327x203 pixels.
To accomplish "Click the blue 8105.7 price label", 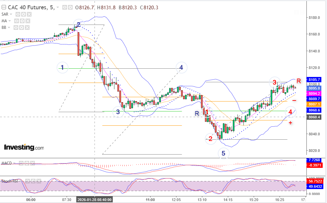I will pyautogui.click(x=314, y=80).
